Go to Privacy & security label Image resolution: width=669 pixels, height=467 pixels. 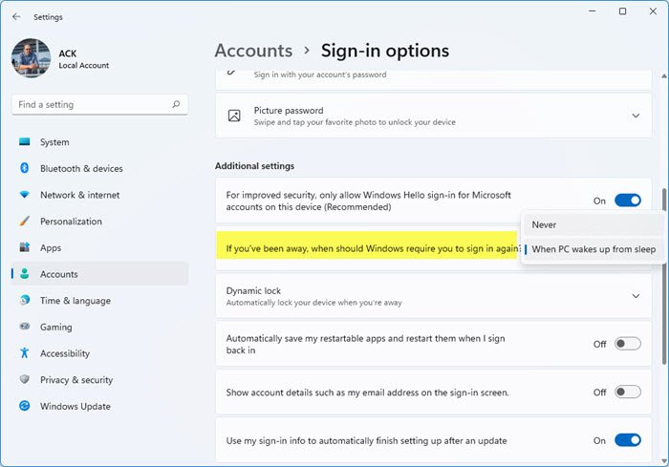(x=76, y=380)
